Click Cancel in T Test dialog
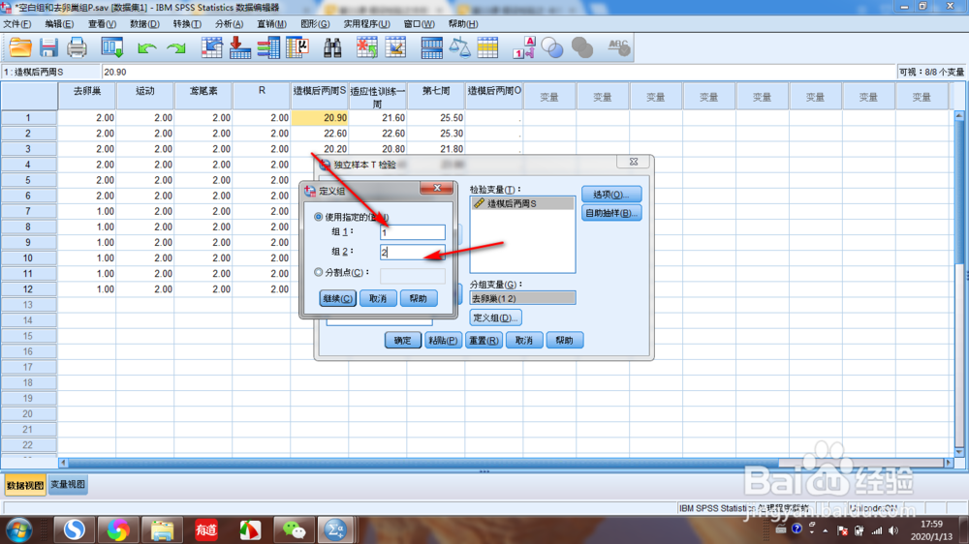 [524, 340]
